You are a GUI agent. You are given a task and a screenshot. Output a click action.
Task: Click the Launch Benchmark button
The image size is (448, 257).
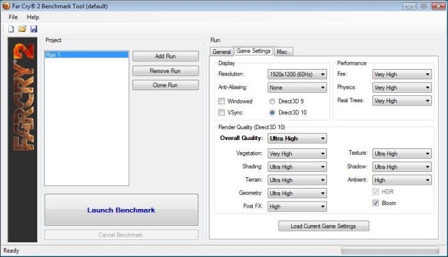[121, 210]
